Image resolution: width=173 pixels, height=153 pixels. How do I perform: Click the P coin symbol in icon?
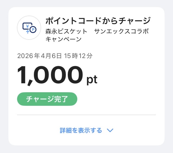pyautogui.click(x=33, y=29)
